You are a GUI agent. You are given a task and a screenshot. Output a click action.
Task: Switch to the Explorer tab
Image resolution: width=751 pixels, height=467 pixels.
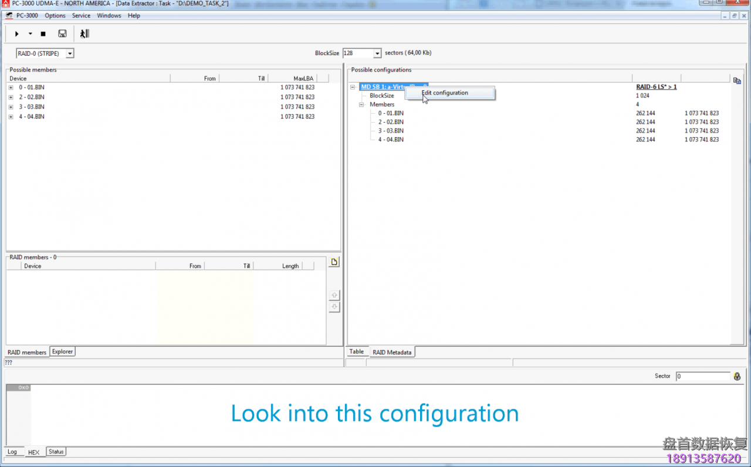(62, 351)
